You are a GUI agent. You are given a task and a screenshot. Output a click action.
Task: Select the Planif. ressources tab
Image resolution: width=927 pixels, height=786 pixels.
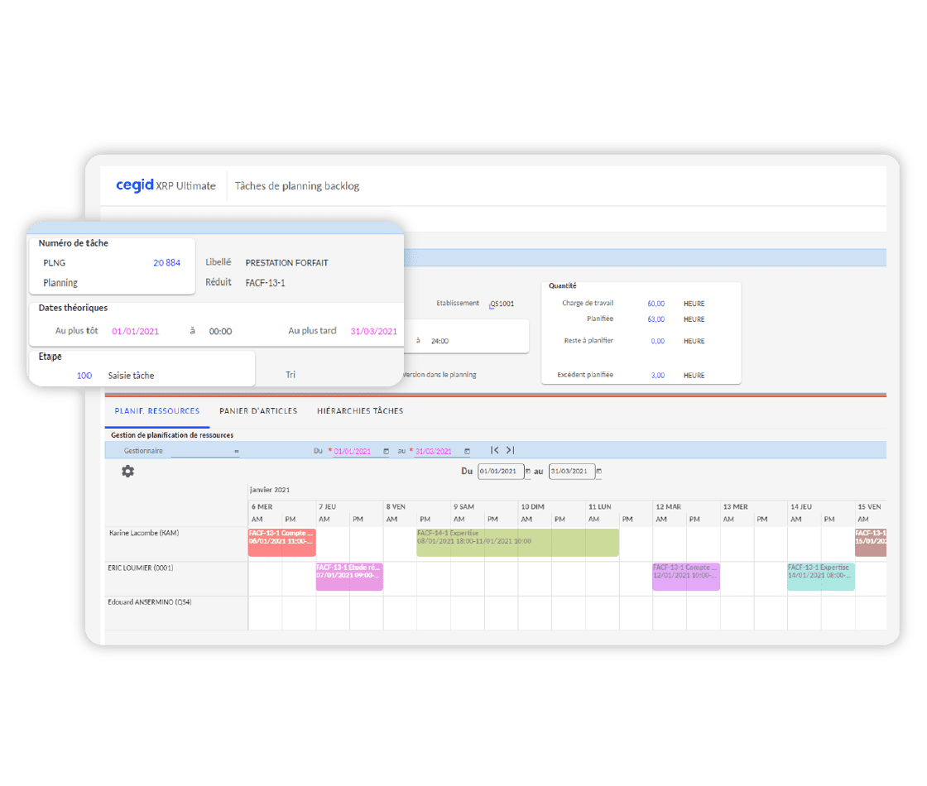pos(157,410)
